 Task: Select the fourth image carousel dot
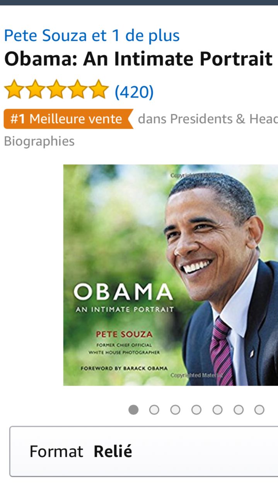196,410
